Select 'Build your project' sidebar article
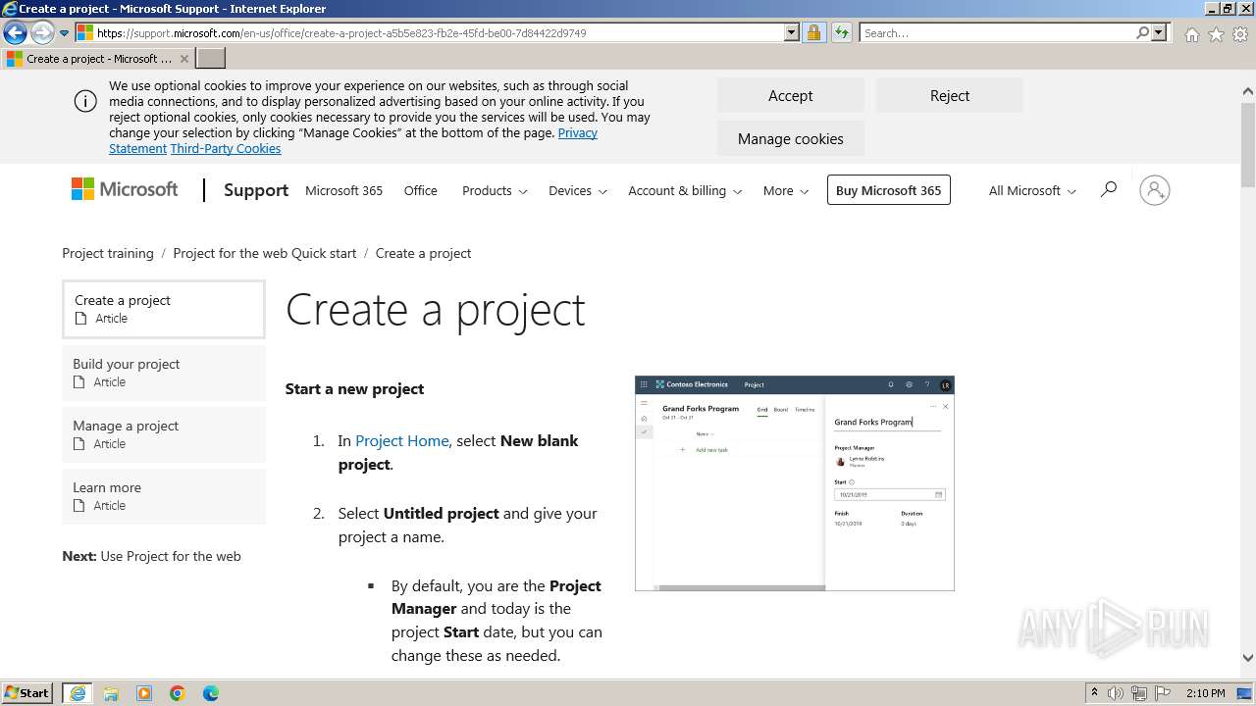Viewport: 1256px width, 706px height. 164,373
